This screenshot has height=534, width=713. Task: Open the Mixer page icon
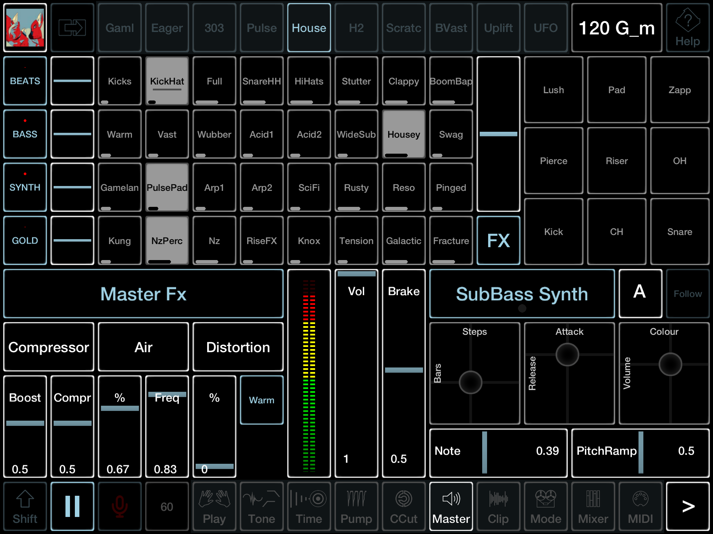pos(593,506)
